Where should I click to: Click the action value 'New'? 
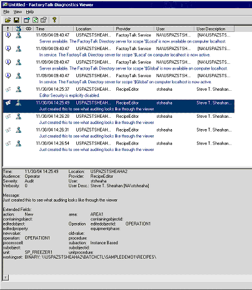[29, 214]
